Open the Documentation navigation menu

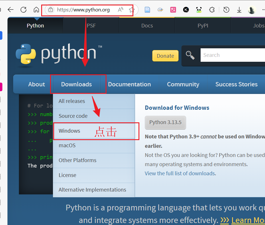[129, 84]
